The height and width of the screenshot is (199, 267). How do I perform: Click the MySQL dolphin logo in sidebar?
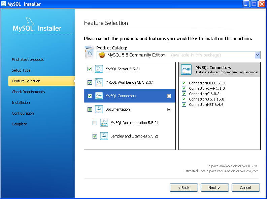[x=30, y=22]
